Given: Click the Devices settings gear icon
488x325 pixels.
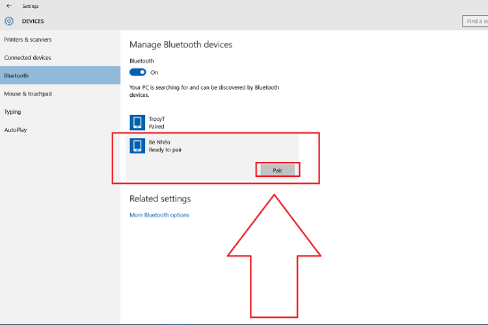Looking at the screenshot, I should (x=9, y=21).
